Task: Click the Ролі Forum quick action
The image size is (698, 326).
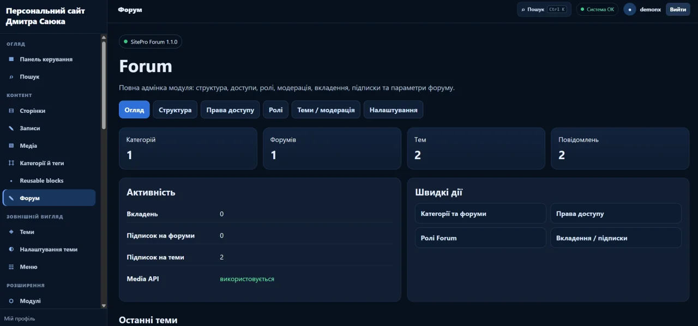Action: [480, 238]
